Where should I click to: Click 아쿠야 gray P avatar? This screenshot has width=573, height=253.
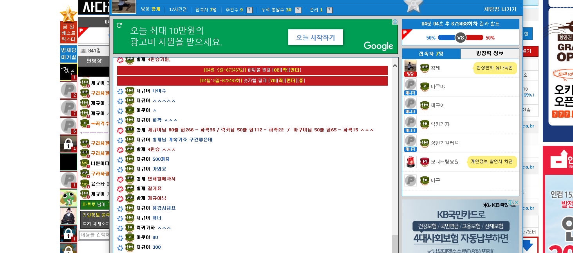[410, 85]
